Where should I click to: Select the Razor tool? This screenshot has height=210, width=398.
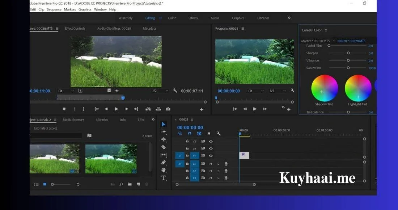click(164, 147)
